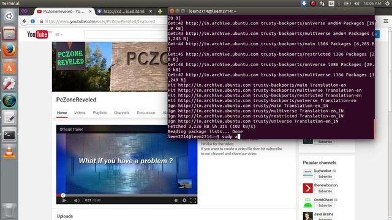Open the clock showing 10:05 AM
The image size is (392, 220).
[372, 4]
